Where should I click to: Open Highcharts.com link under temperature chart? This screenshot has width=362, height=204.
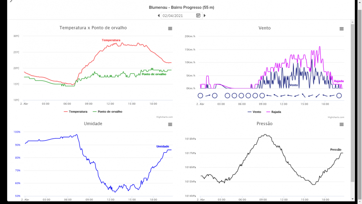(164, 117)
